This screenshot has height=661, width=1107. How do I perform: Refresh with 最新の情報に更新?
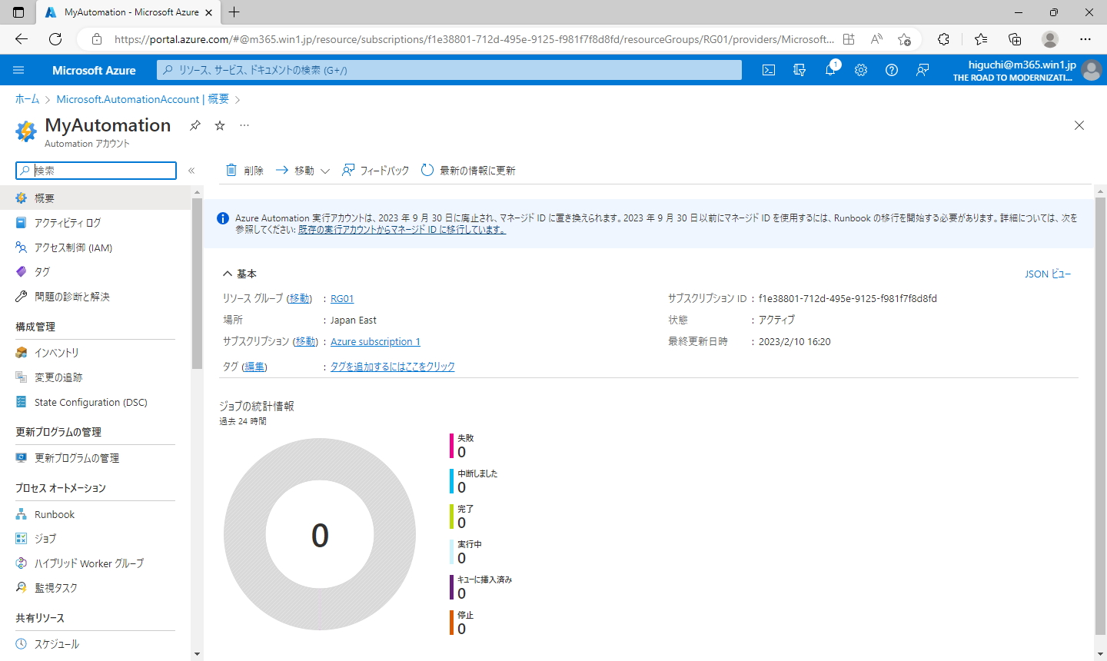pyautogui.click(x=468, y=171)
